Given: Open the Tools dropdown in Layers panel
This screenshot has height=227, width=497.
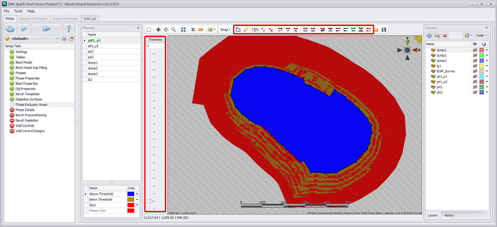Looking at the screenshot, I should point(481,36).
